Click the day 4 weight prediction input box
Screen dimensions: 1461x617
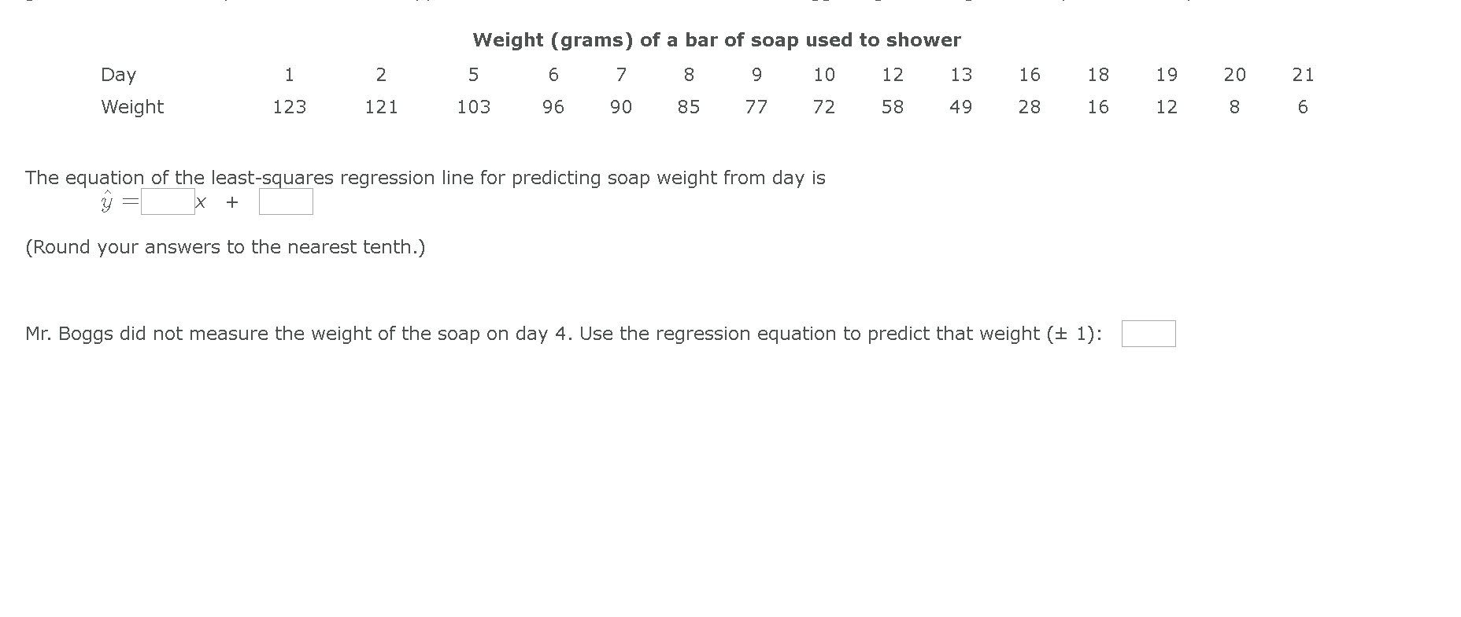click(1148, 334)
